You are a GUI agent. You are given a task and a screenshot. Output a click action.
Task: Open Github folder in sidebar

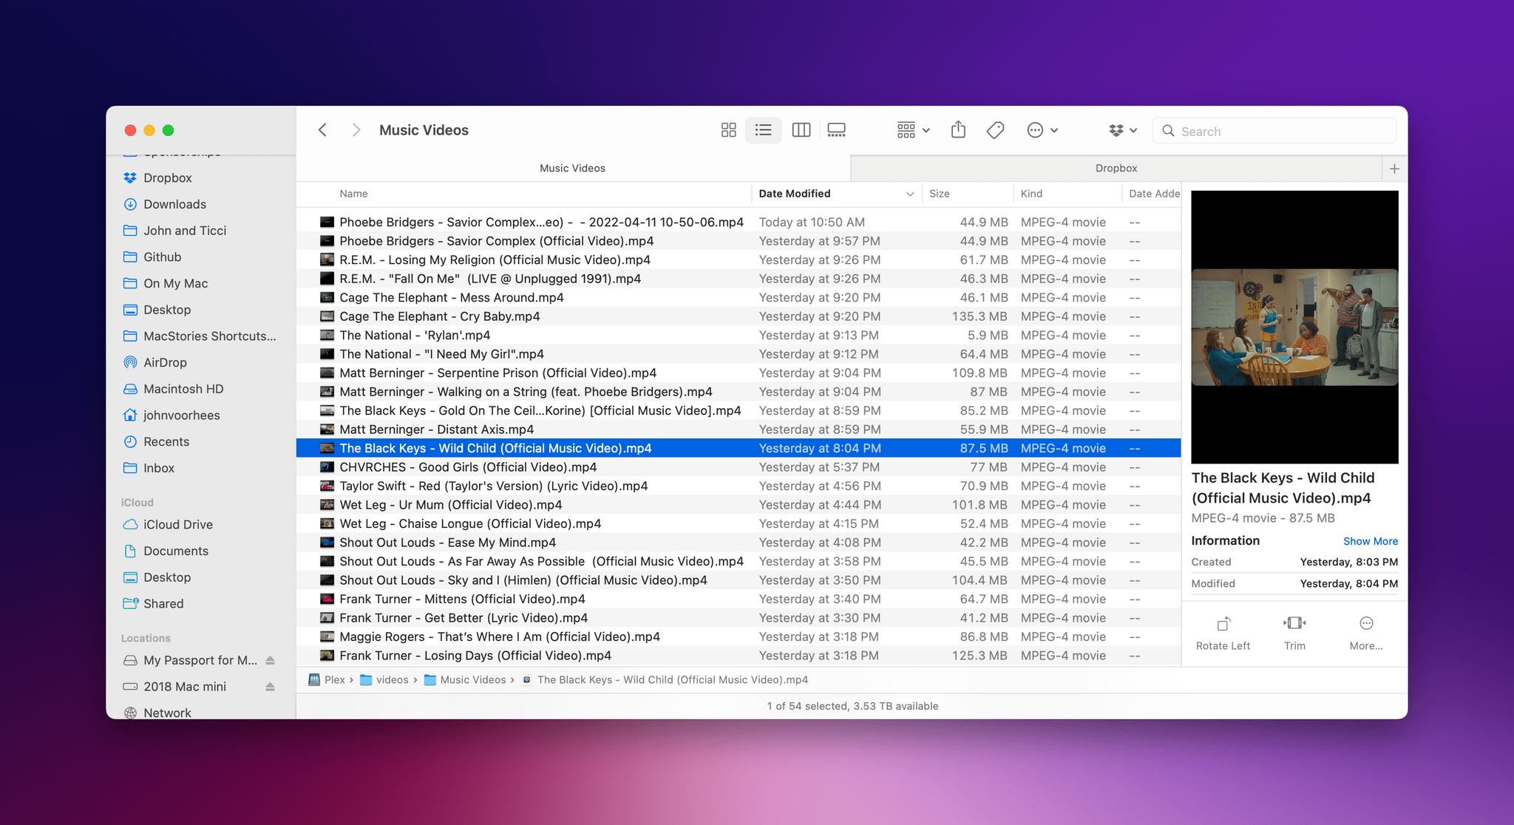pyautogui.click(x=163, y=257)
